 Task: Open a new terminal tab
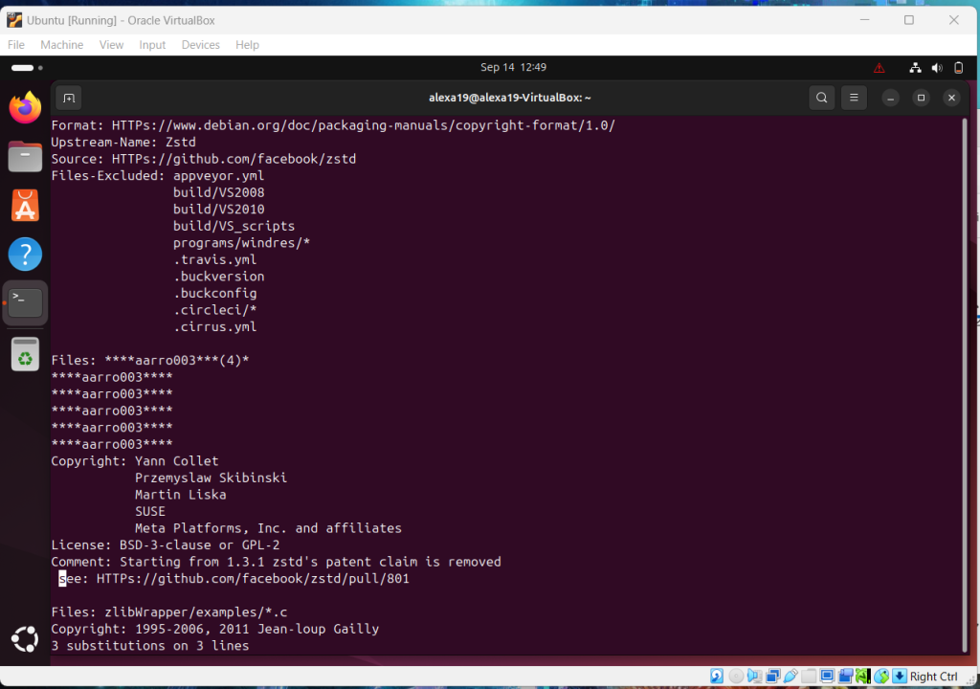[x=68, y=98]
